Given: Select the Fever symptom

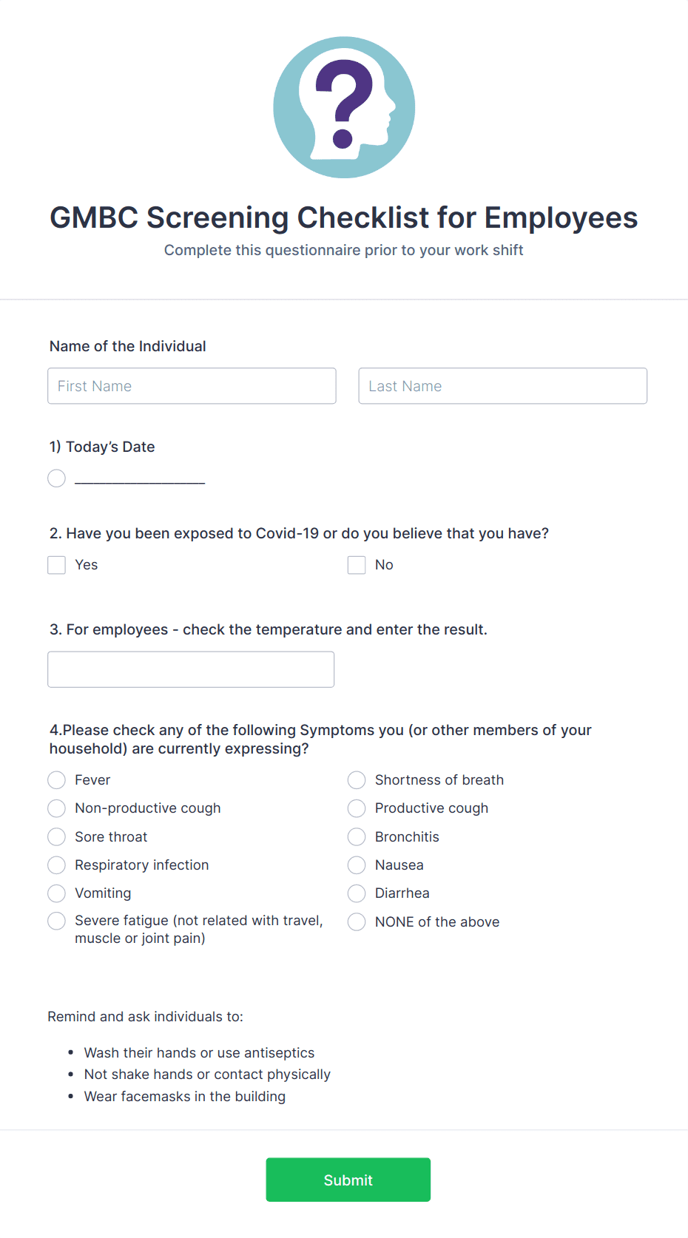Looking at the screenshot, I should point(56,779).
